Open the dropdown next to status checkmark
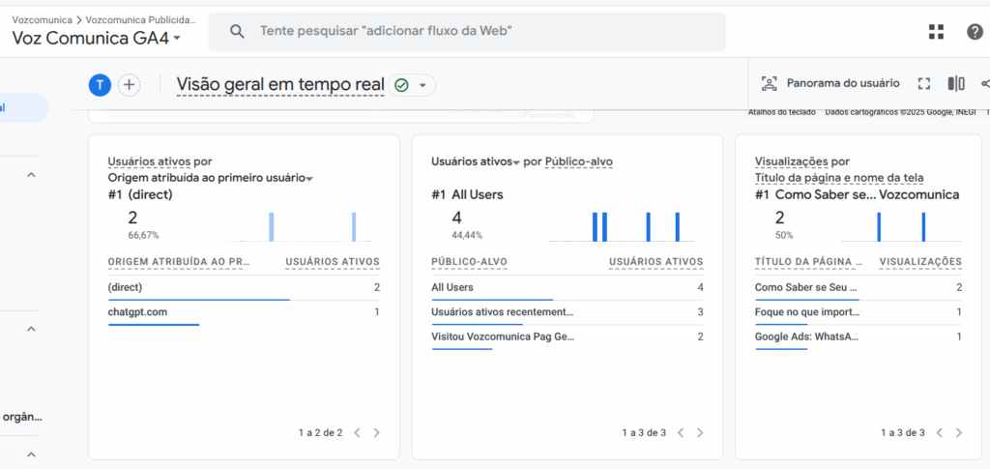 pyautogui.click(x=423, y=85)
